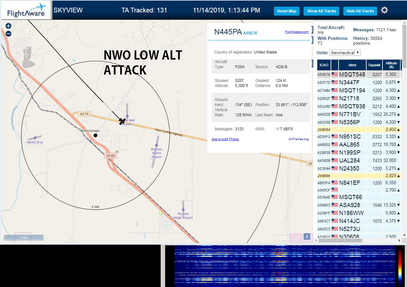The height and width of the screenshot is (287, 407).
Task: Click the Reset Map button
Action: coord(287,11)
